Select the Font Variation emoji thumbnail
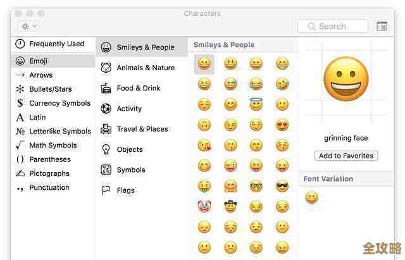 tap(311, 197)
